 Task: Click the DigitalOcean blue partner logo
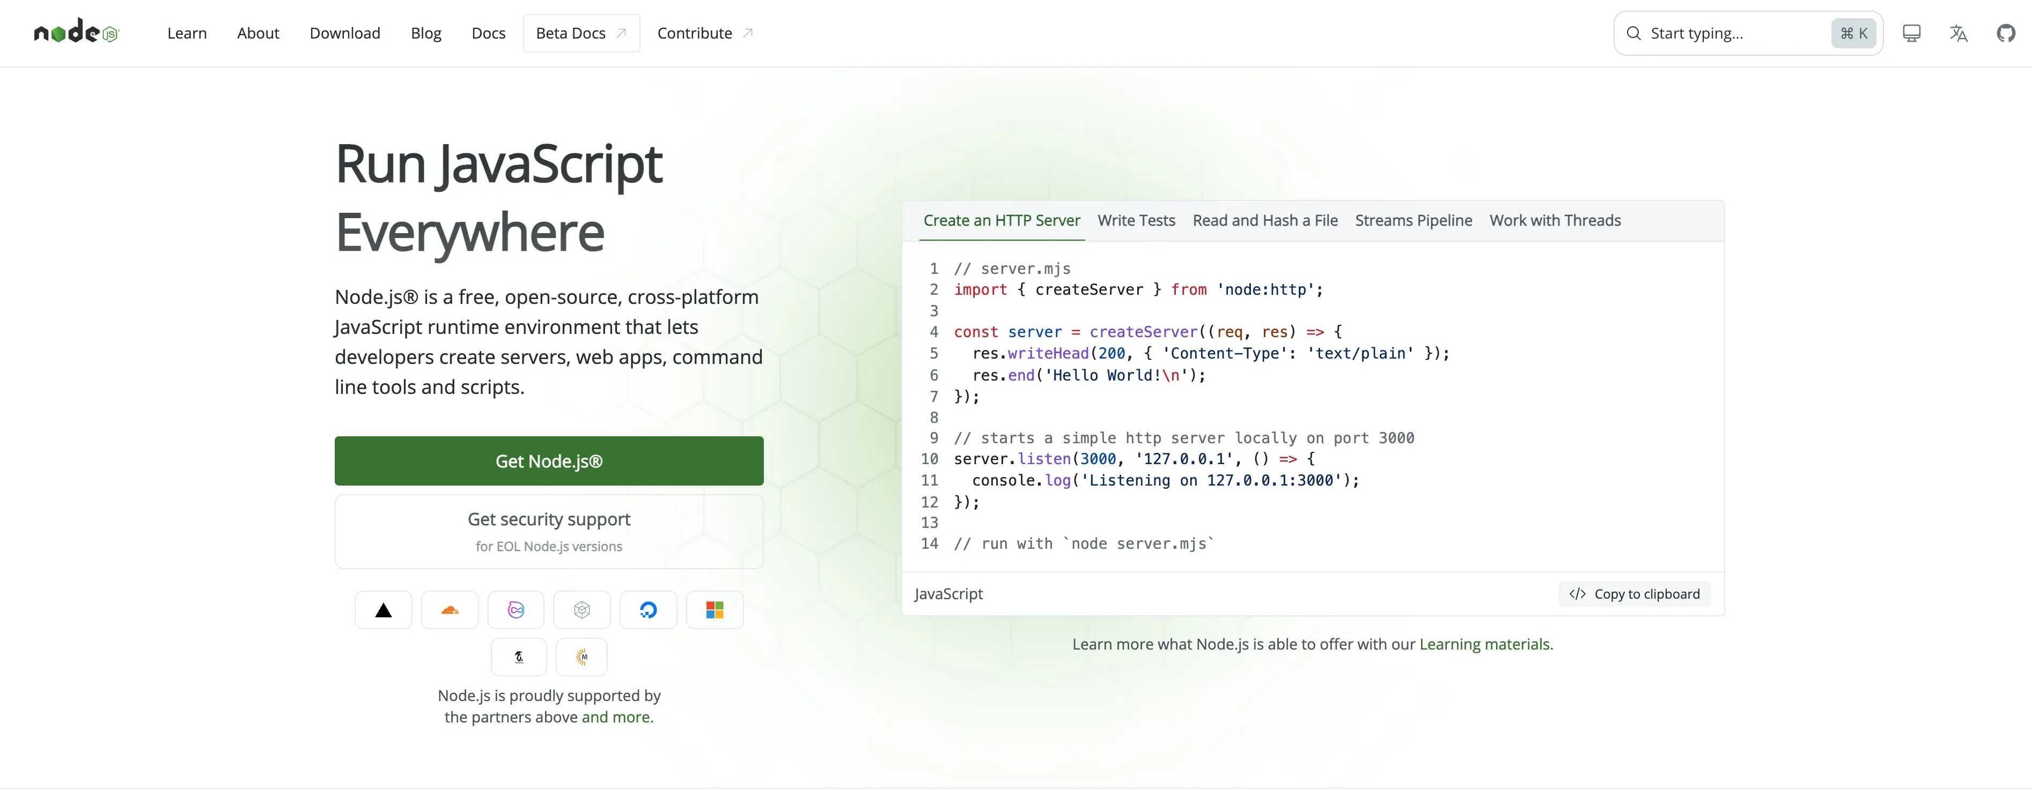click(x=649, y=609)
